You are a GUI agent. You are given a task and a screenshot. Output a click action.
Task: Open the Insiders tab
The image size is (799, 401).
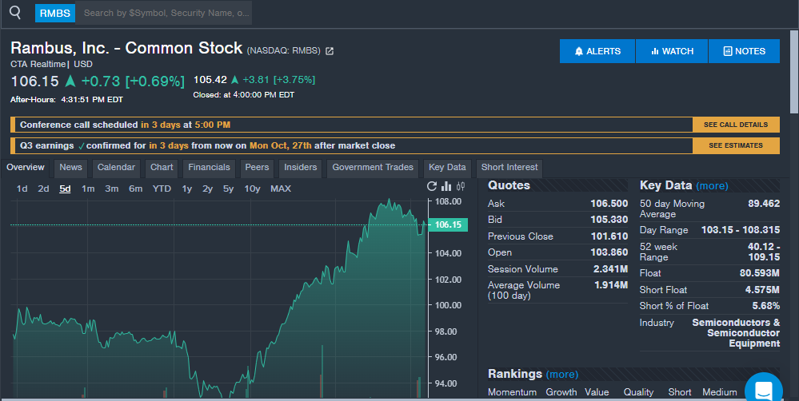301,168
